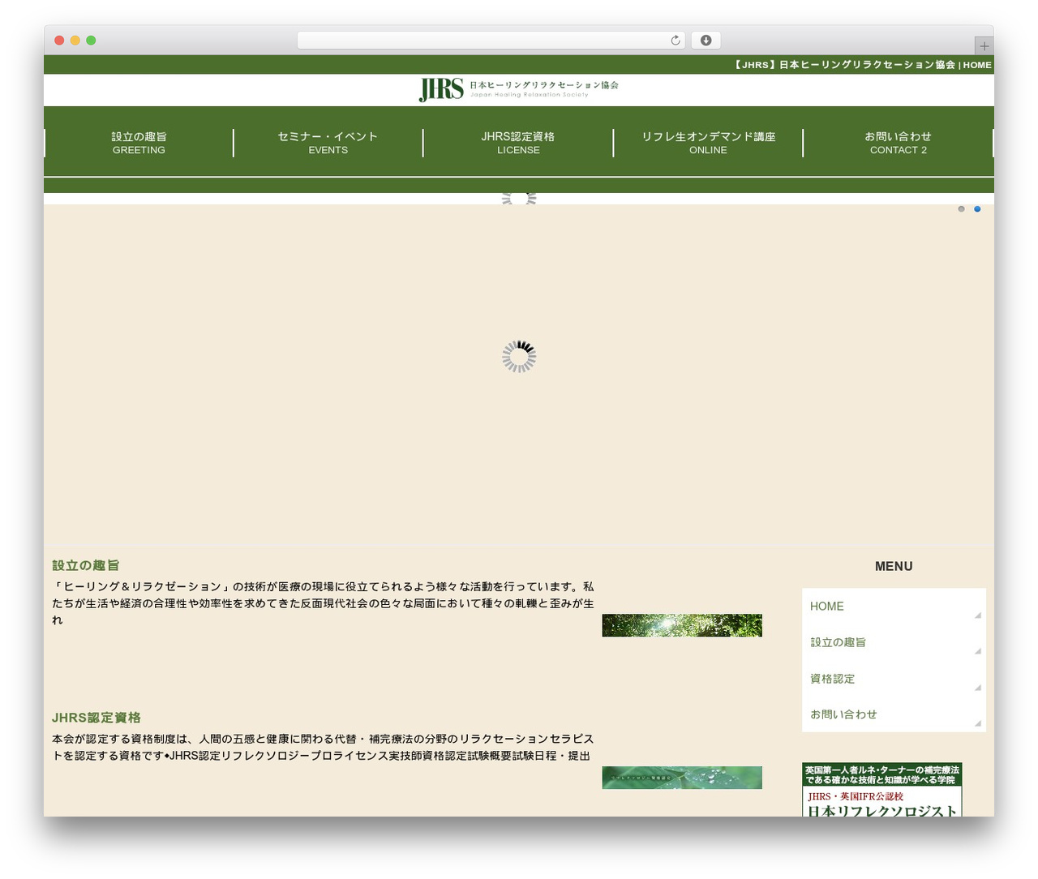This screenshot has width=1038, height=879.
Task: Click the JHRS logo at page top
Action: tap(519, 89)
